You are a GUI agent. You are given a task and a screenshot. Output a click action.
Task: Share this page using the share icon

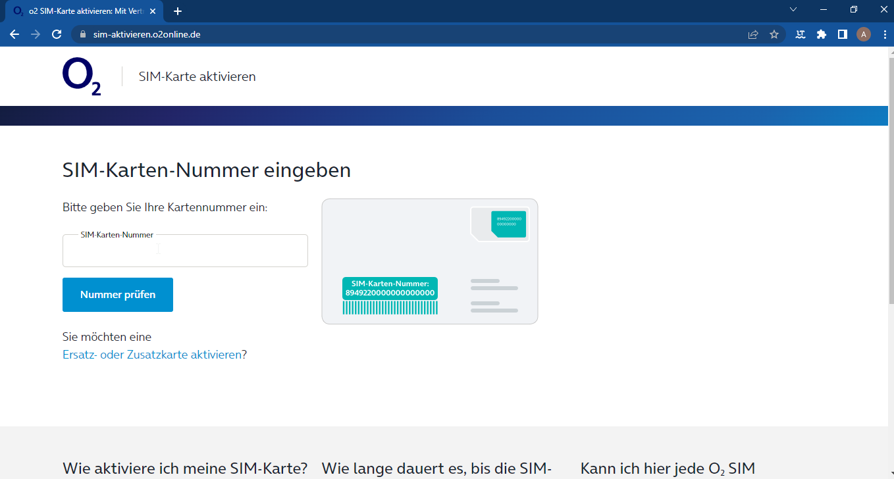753,34
